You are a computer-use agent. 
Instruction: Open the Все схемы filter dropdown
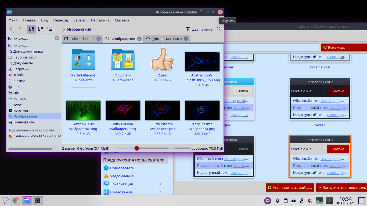pyautogui.click(x=344, y=47)
